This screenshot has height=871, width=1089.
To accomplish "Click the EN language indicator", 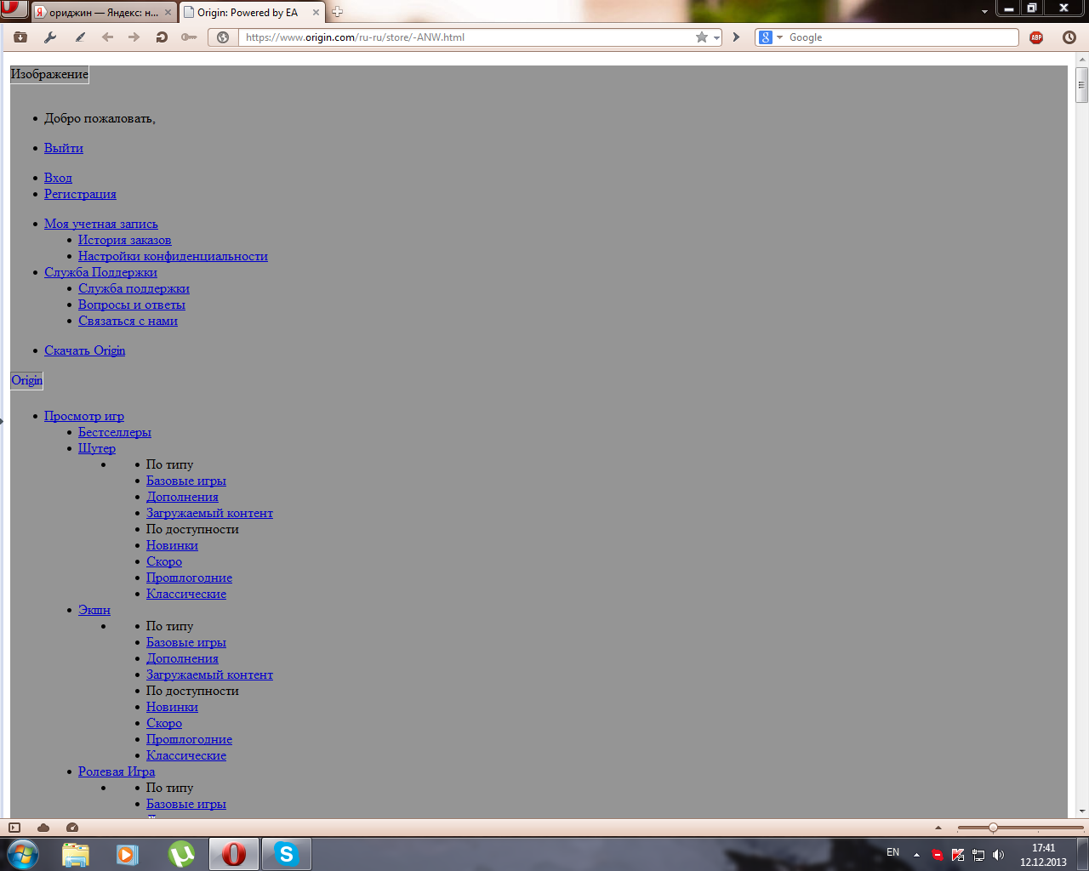I will 892,852.
